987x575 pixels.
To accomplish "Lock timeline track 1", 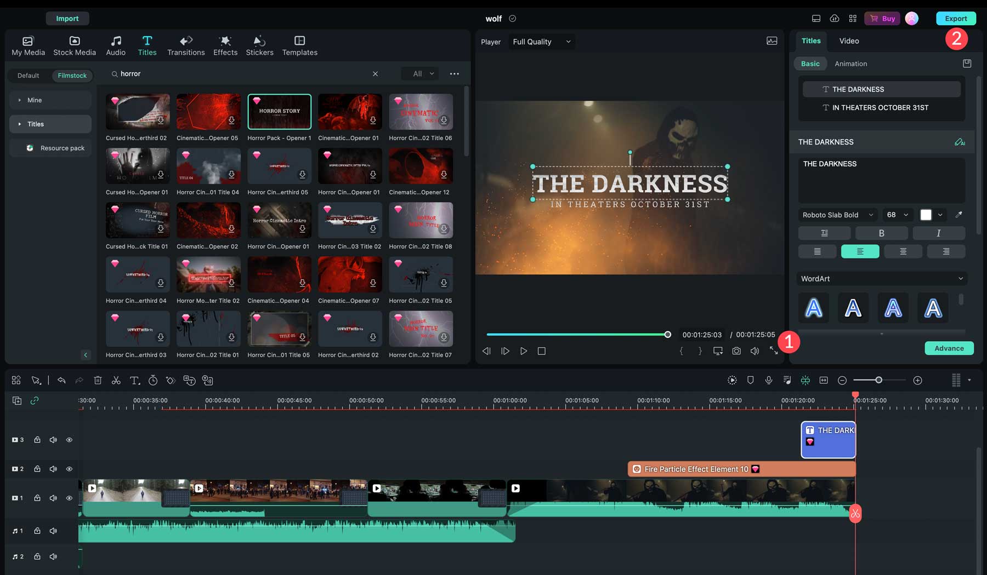I will [x=37, y=498].
